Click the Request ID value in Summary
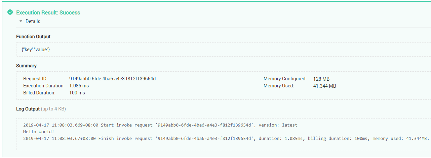The image size is (431, 158). 112,79
